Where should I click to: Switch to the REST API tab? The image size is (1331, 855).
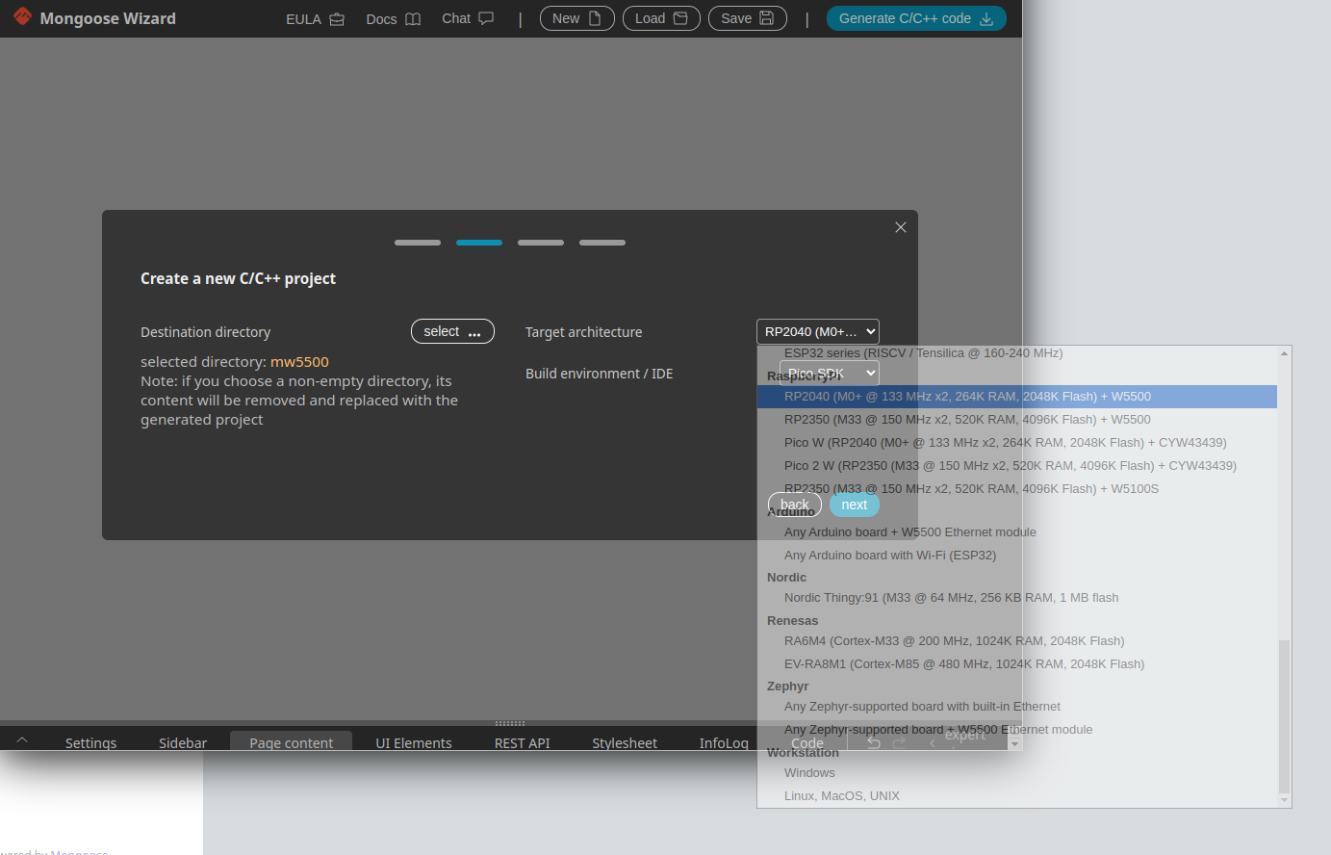coord(522,742)
